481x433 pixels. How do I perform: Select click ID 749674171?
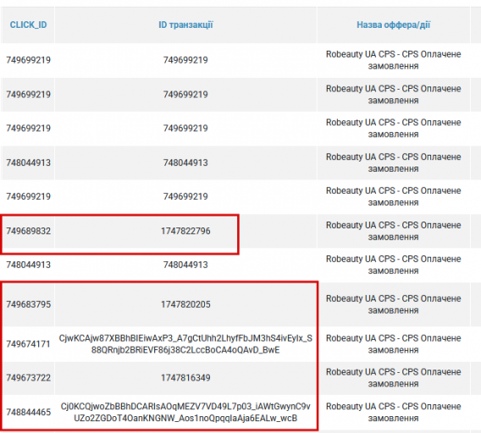coord(28,344)
